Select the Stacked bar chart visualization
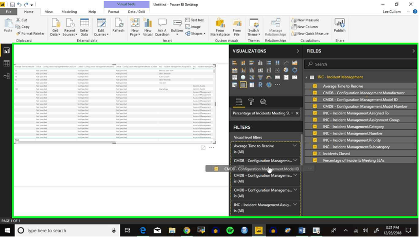This screenshot has width=420, height=237. coord(234,63)
